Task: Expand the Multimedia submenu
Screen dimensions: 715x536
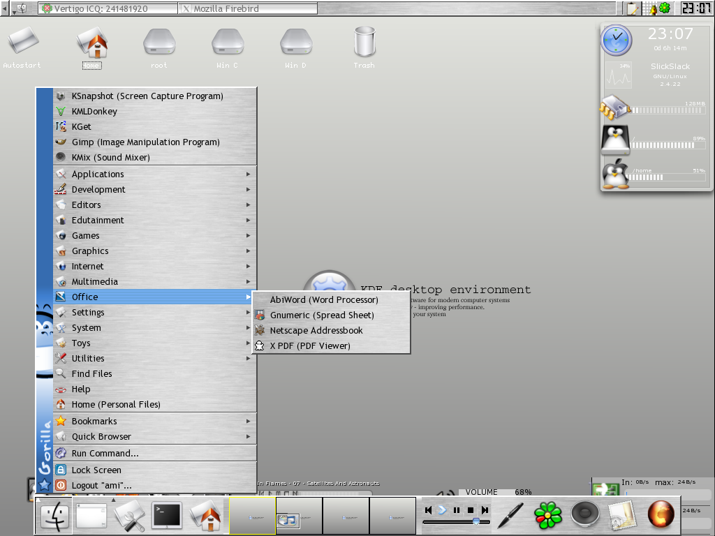Action: [x=155, y=282]
